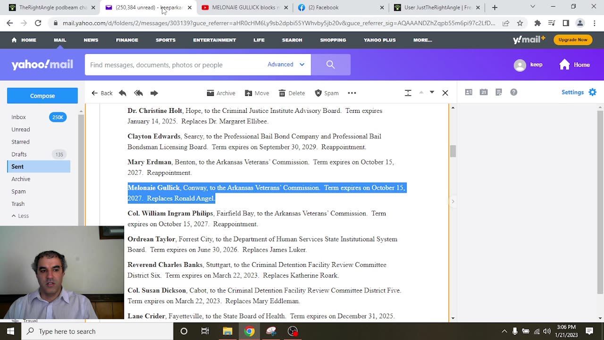
Task: Open Chrome profile avatar icon
Action: coord(580,23)
